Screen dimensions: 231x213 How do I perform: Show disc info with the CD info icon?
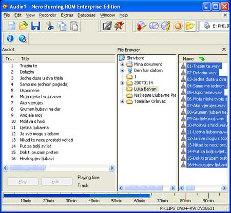coord(166,26)
